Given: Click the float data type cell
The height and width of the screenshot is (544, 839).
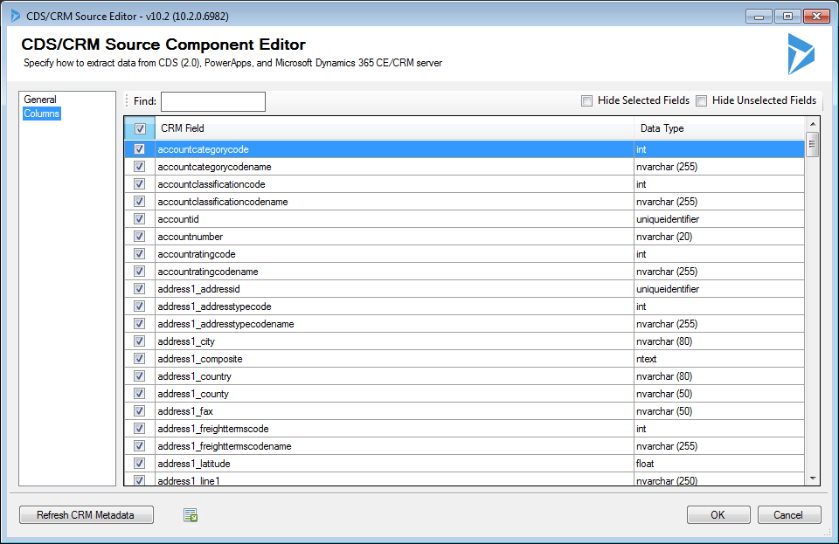Looking at the screenshot, I should (719, 464).
